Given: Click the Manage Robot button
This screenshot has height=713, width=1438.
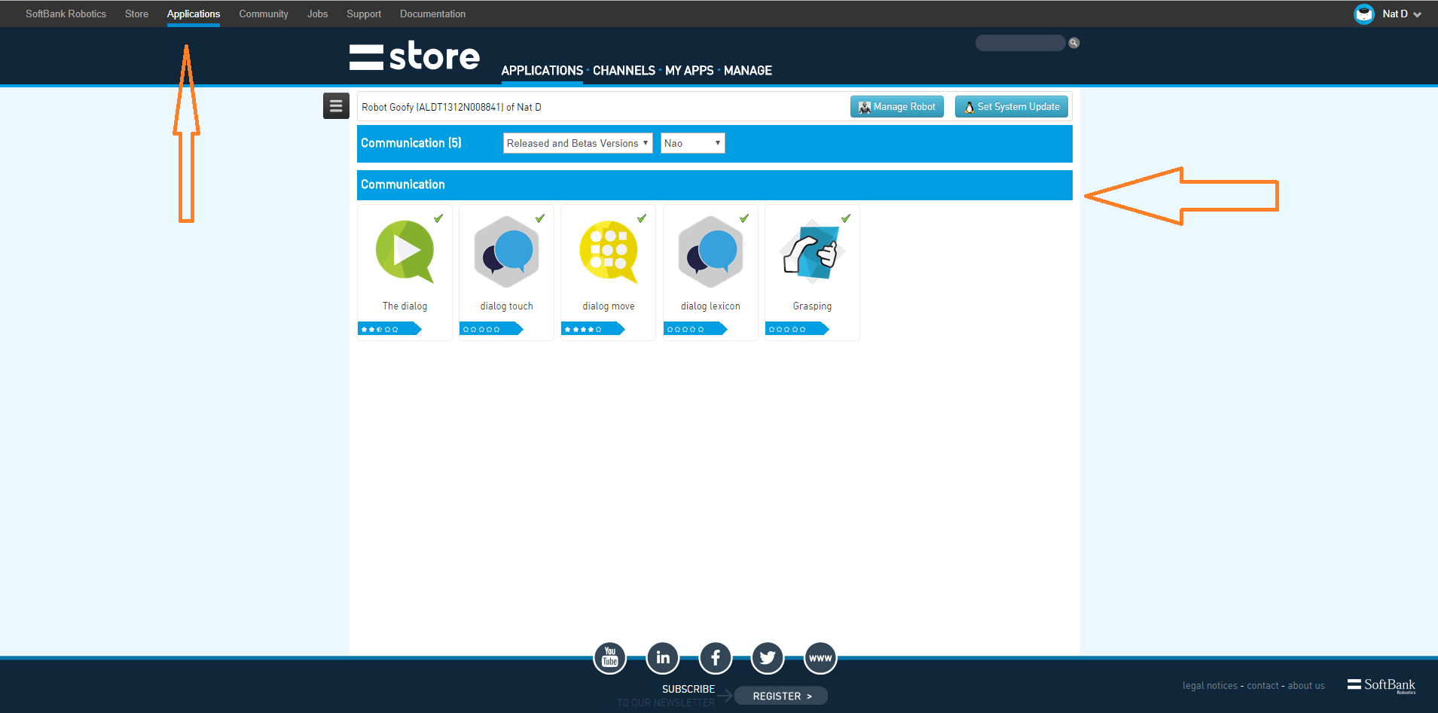Looking at the screenshot, I should click(x=897, y=107).
